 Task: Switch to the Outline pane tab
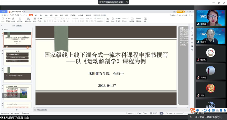(x=14, y=26)
